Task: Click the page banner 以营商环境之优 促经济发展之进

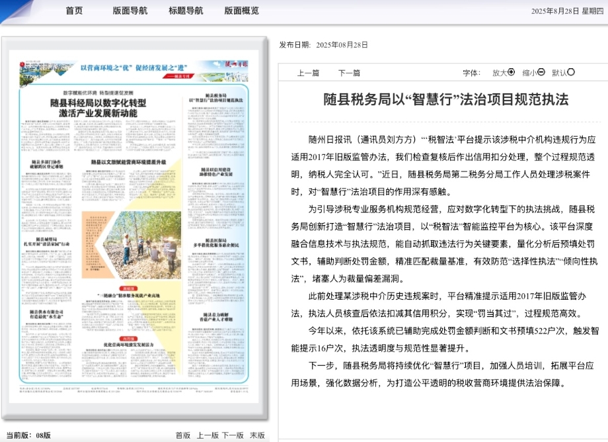Action: click(x=132, y=67)
